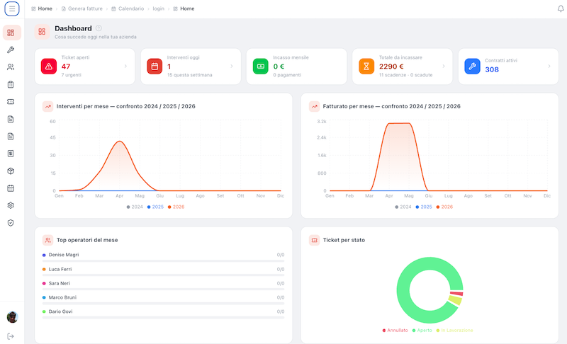
Task: Click the Dashboard title icon
Action: coord(42,32)
